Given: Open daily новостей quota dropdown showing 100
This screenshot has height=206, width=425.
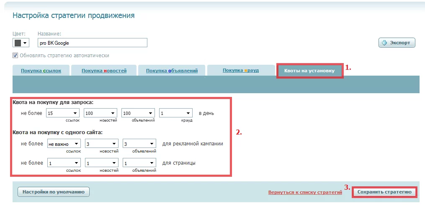Looking at the screenshot, I should point(100,113).
